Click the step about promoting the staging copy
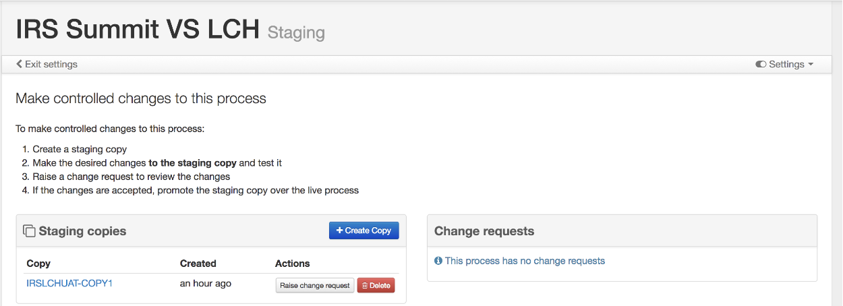The width and height of the screenshot is (843, 306). click(196, 190)
